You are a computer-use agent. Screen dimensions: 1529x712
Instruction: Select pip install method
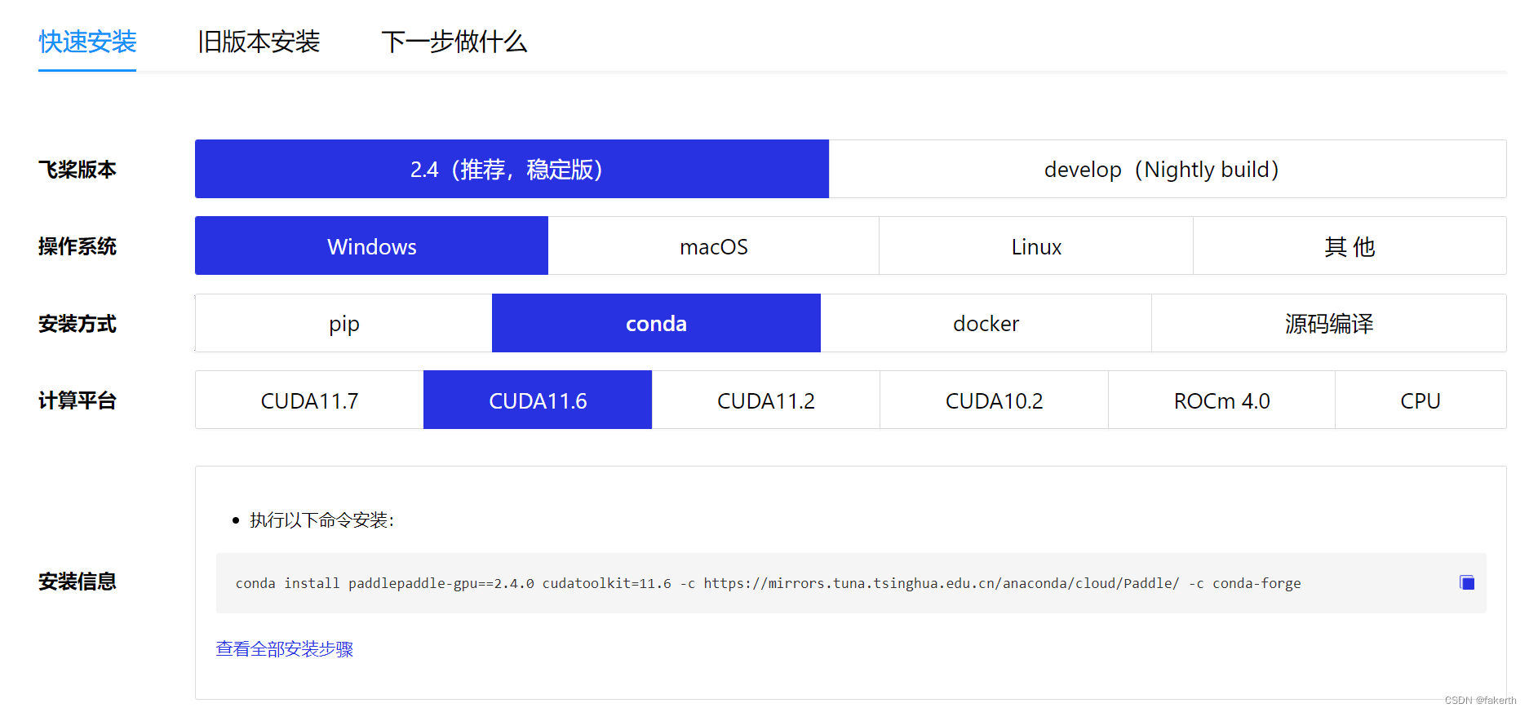click(343, 323)
